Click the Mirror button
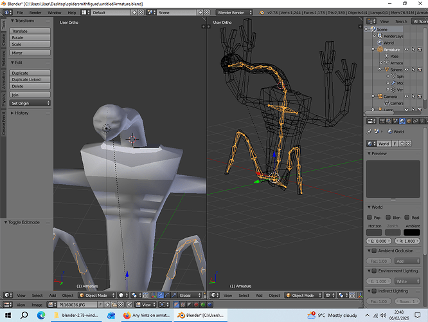 pyautogui.click(x=30, y=53)
